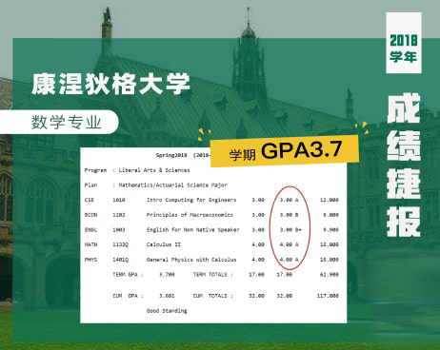
Task: Click "16.000" points in MATH row
Action: [330, 244]
